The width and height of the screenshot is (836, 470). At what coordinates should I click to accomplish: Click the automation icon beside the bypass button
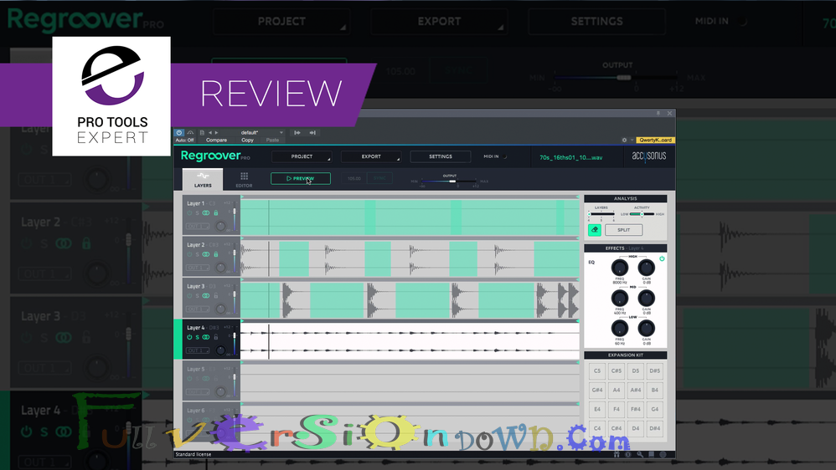pos(190,132)
